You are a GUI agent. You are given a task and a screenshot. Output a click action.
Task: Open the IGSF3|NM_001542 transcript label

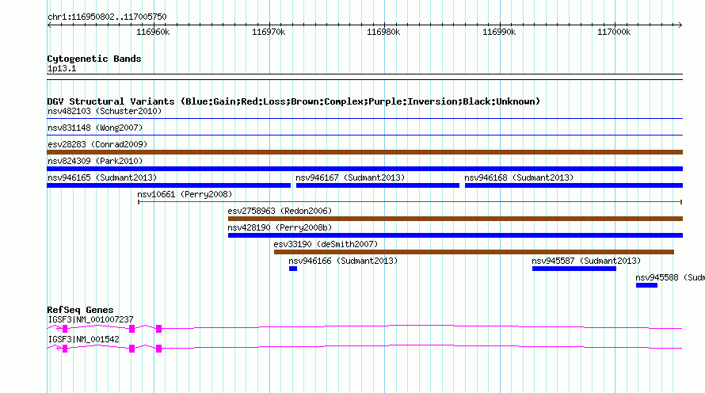[x=83, y=339]
